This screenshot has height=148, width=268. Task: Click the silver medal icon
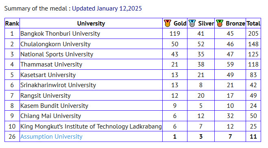[192, 23]
